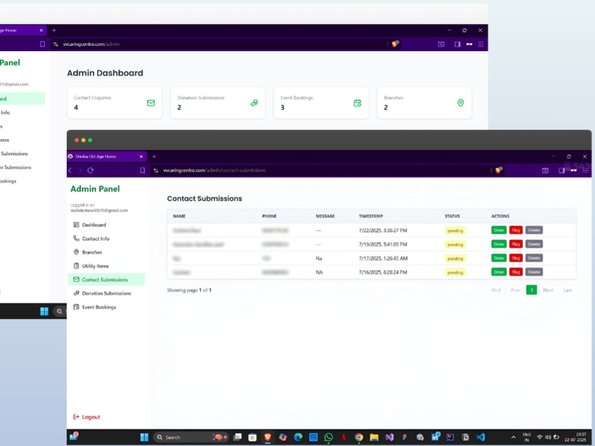Click the red Logout link
595x446 pixels.
86,417
